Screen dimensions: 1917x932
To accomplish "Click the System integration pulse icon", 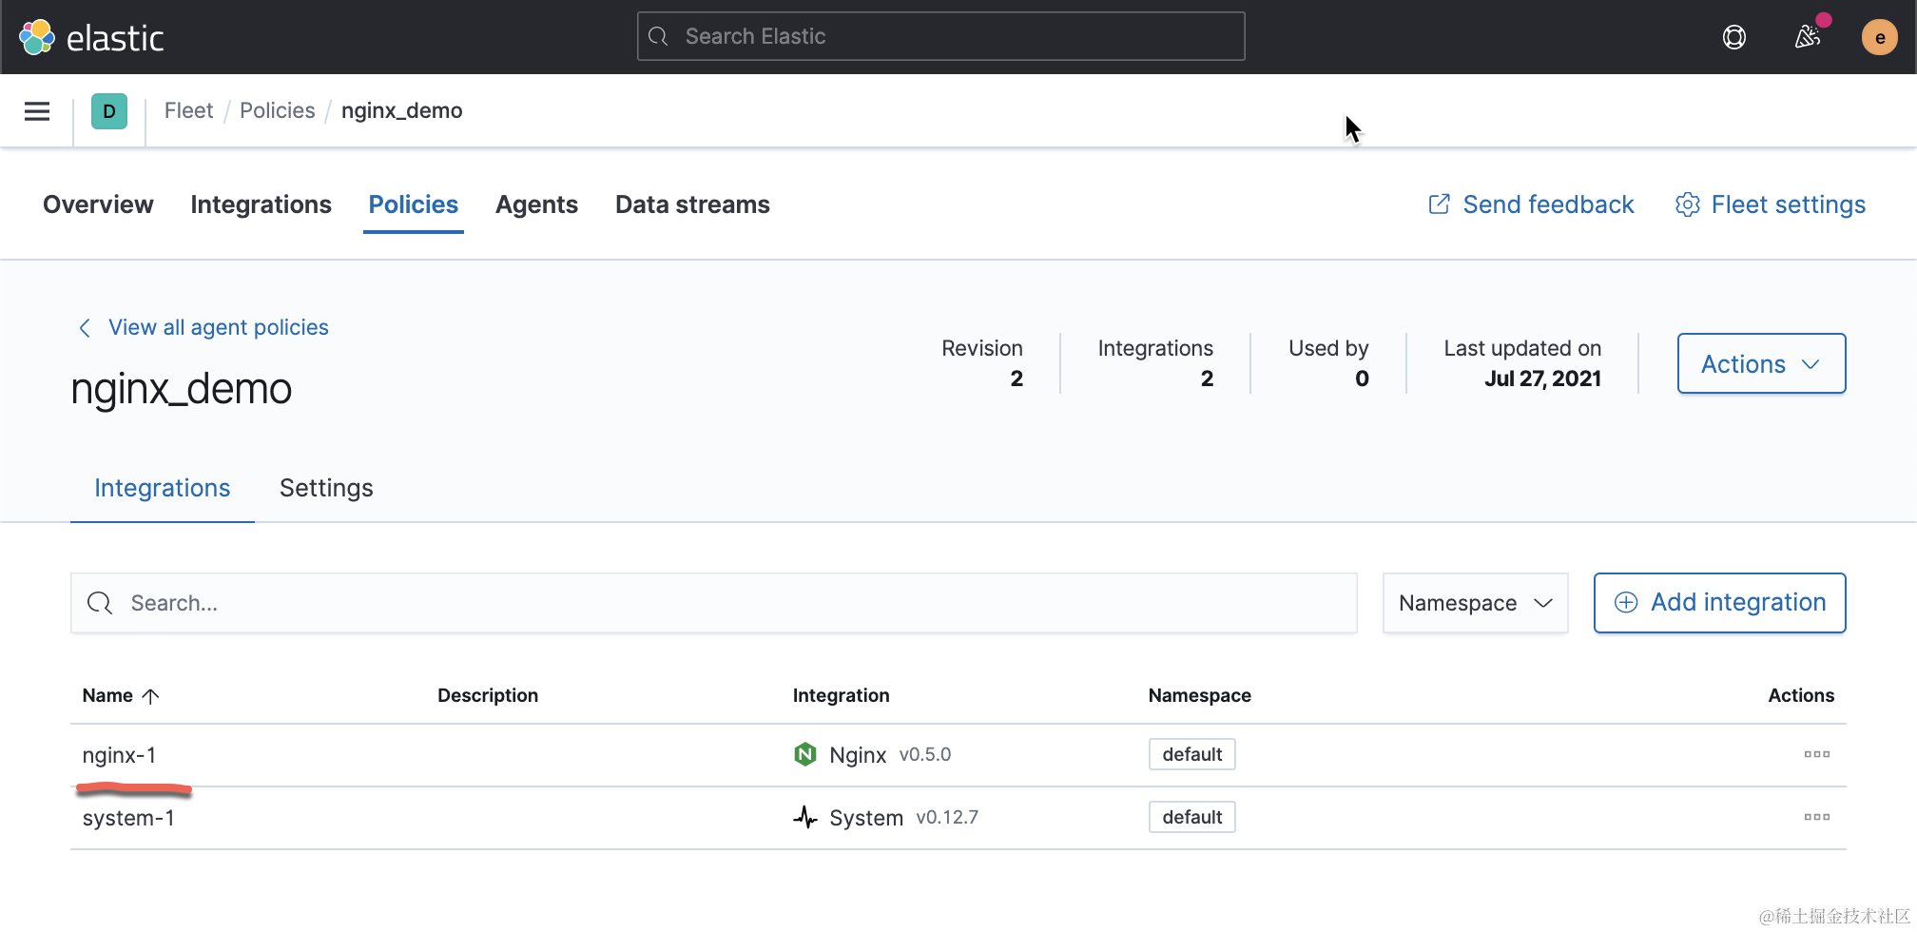I will pyautogui.click(x=805, y=817).
